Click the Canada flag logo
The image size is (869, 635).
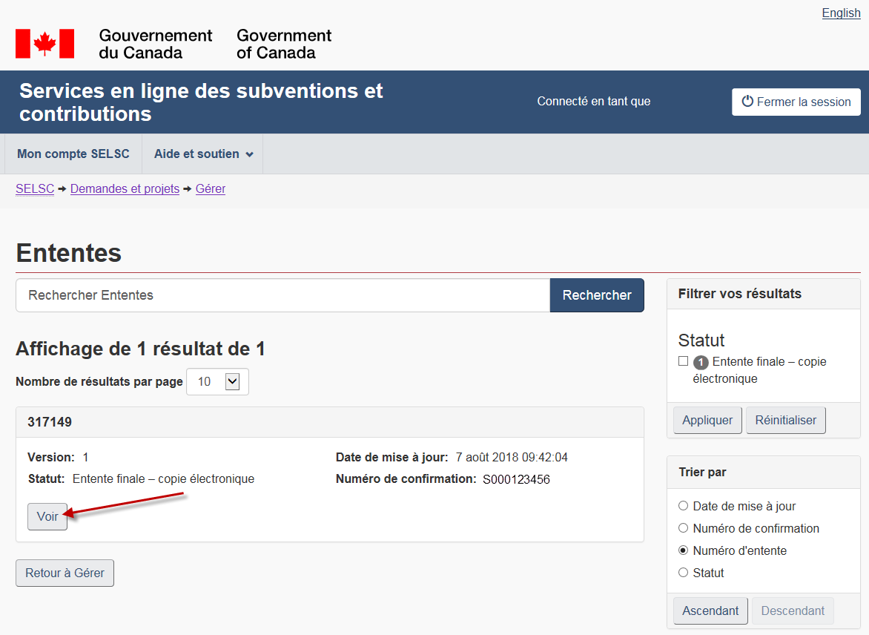click(x=44, y=44)
